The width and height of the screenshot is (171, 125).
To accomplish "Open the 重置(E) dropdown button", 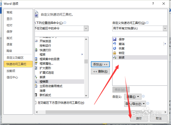I will point(133,97).
